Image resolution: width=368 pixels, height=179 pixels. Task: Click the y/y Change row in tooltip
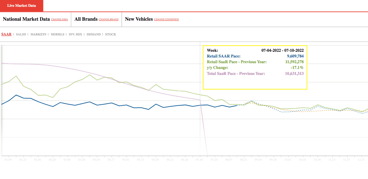pyautogui.click(x=255, y=68)
